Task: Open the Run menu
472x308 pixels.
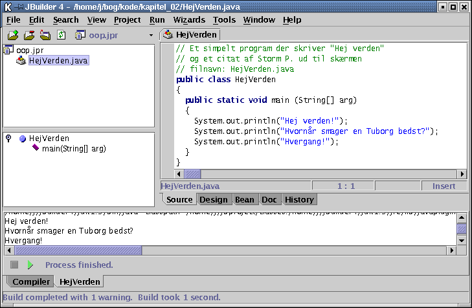Action: pos(157,20)
